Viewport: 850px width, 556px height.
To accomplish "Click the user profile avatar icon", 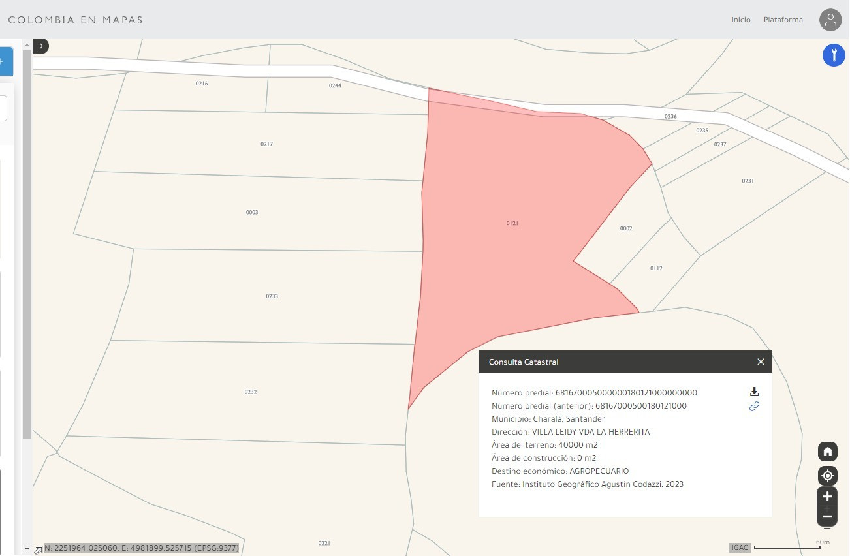I will pyautogui.click(x=830, y=20).
